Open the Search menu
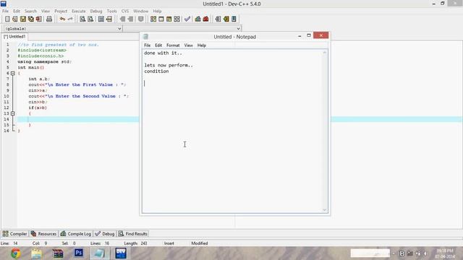This screenshot has height=260, width=463. (x=30, y=11)
